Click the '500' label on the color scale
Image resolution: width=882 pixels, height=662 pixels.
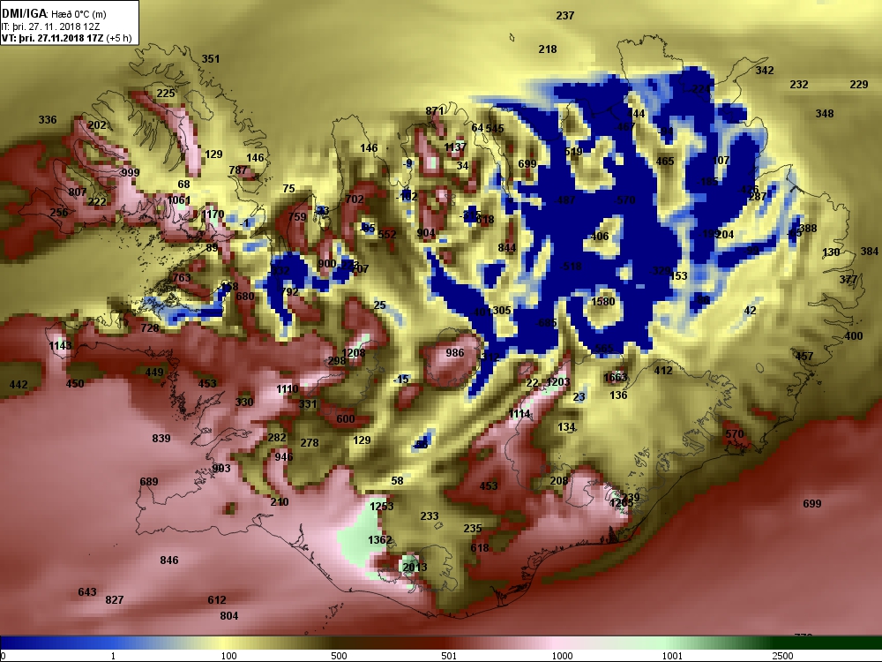(339, 656)
